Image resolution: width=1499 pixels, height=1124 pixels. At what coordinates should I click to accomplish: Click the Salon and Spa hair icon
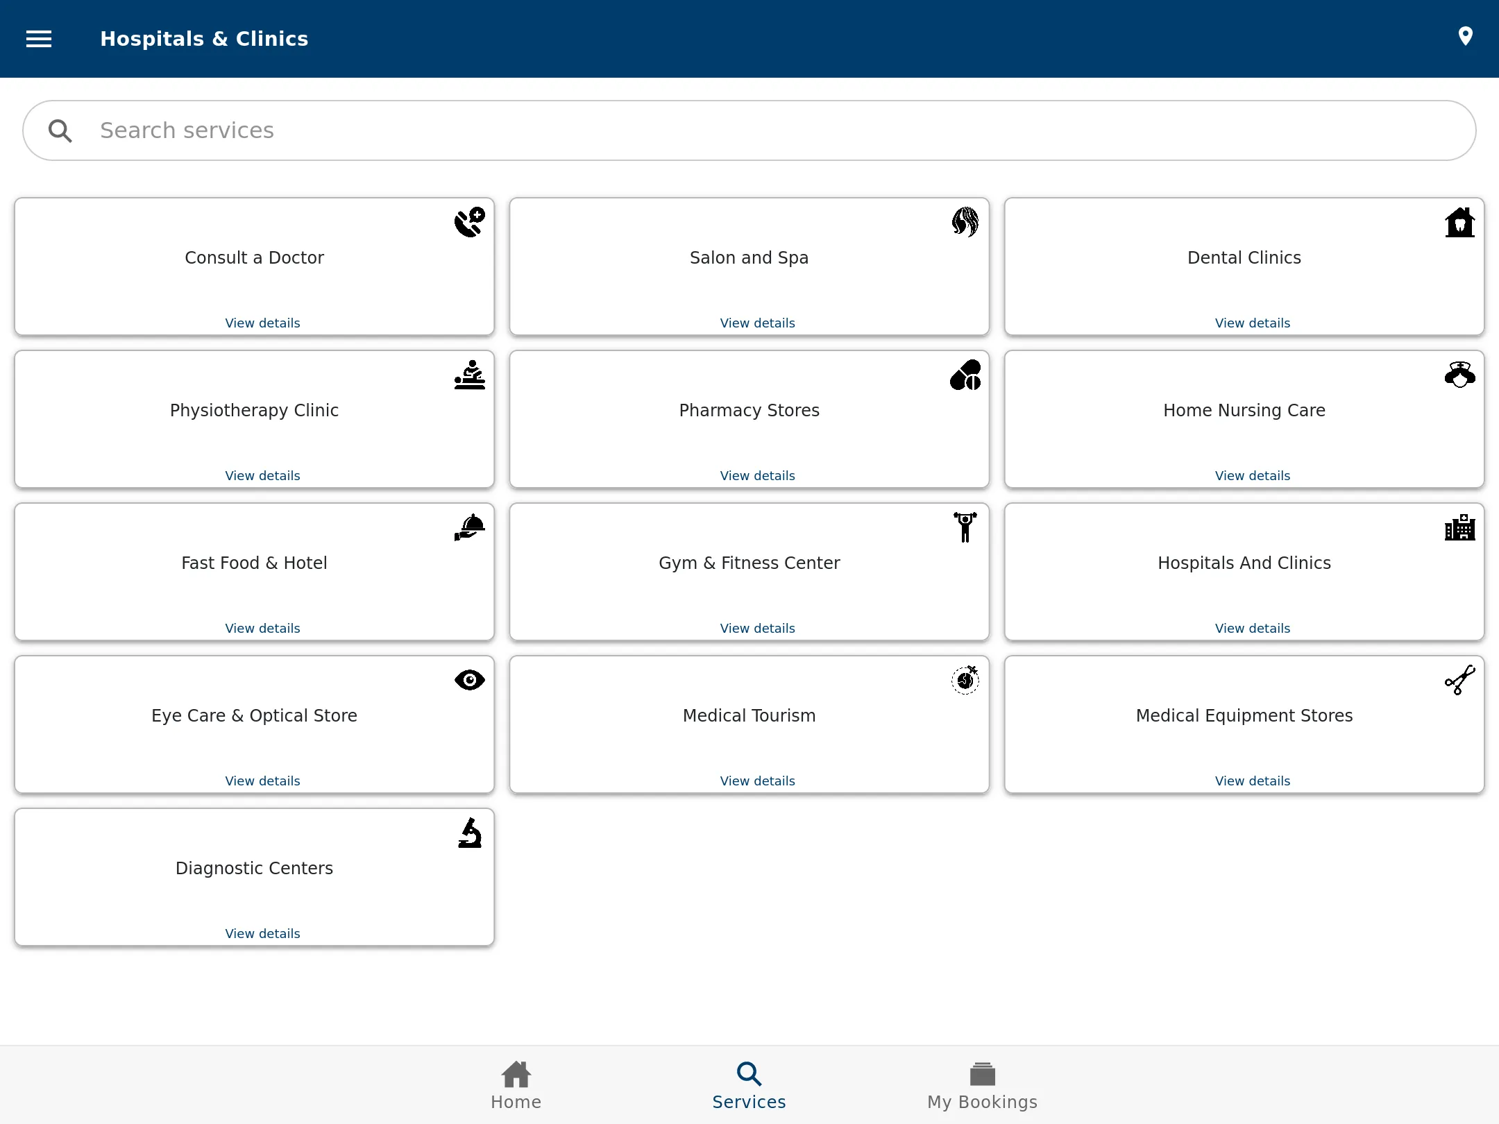coord(965,222)
